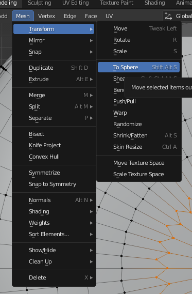This screenshot has height=294, width=192.
Task: Choose Move Texture Space
Action: coord(139,163)
